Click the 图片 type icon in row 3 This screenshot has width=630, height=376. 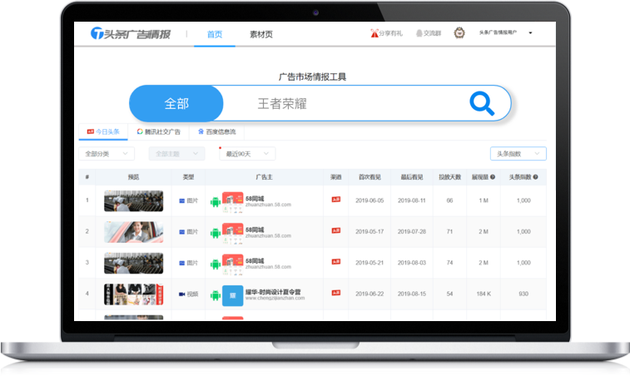(x=181, y=263)
